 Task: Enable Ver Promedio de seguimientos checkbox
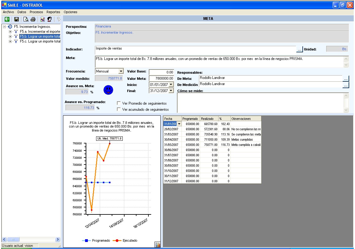(x=119, y=103)
